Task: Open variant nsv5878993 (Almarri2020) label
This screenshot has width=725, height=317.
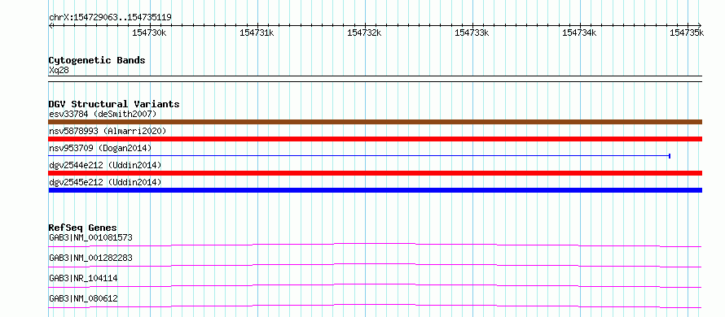Action: click(x=108, y=131)
